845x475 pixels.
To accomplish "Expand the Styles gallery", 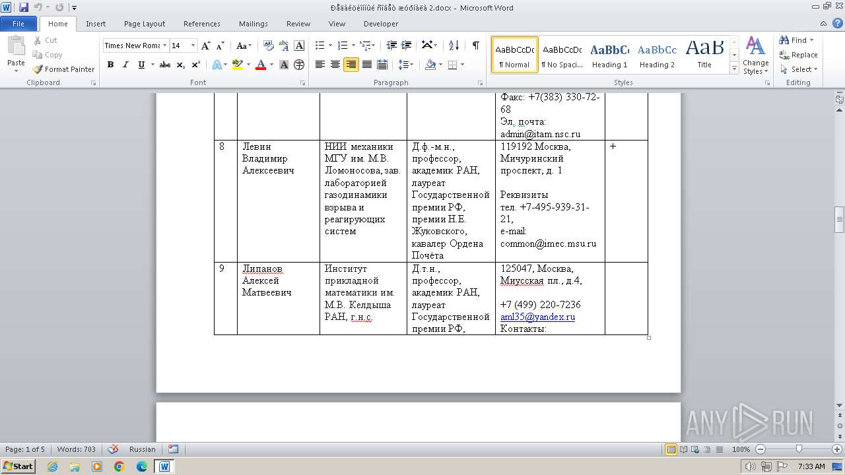I will tap(734, 69).
